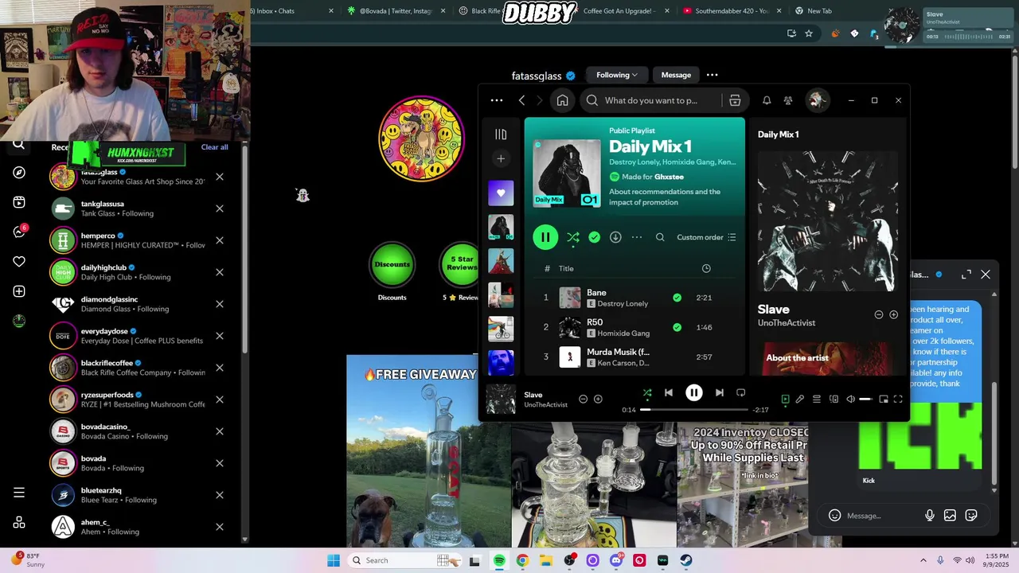Connect to a device
1019x573 pixels.
(834, 400)
